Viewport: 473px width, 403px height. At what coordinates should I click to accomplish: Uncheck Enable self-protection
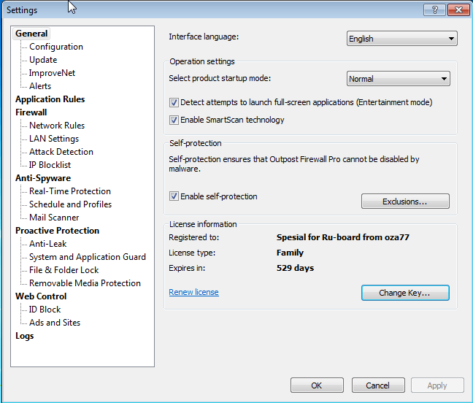174,196
